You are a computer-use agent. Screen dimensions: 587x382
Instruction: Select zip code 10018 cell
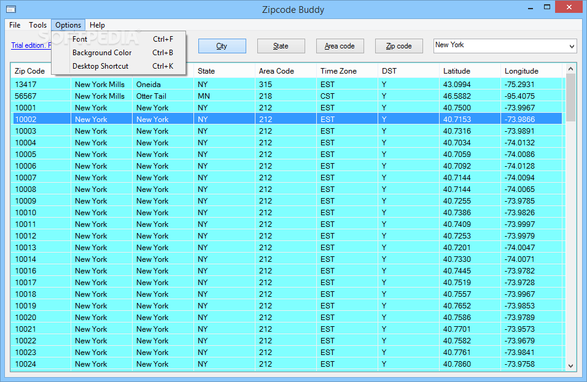coord(42,294)
